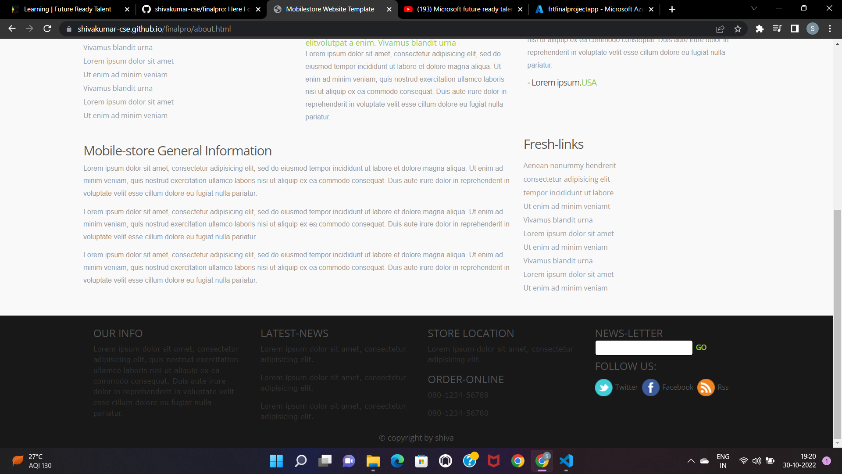Share this page via the share icon

tap(721, 29)
